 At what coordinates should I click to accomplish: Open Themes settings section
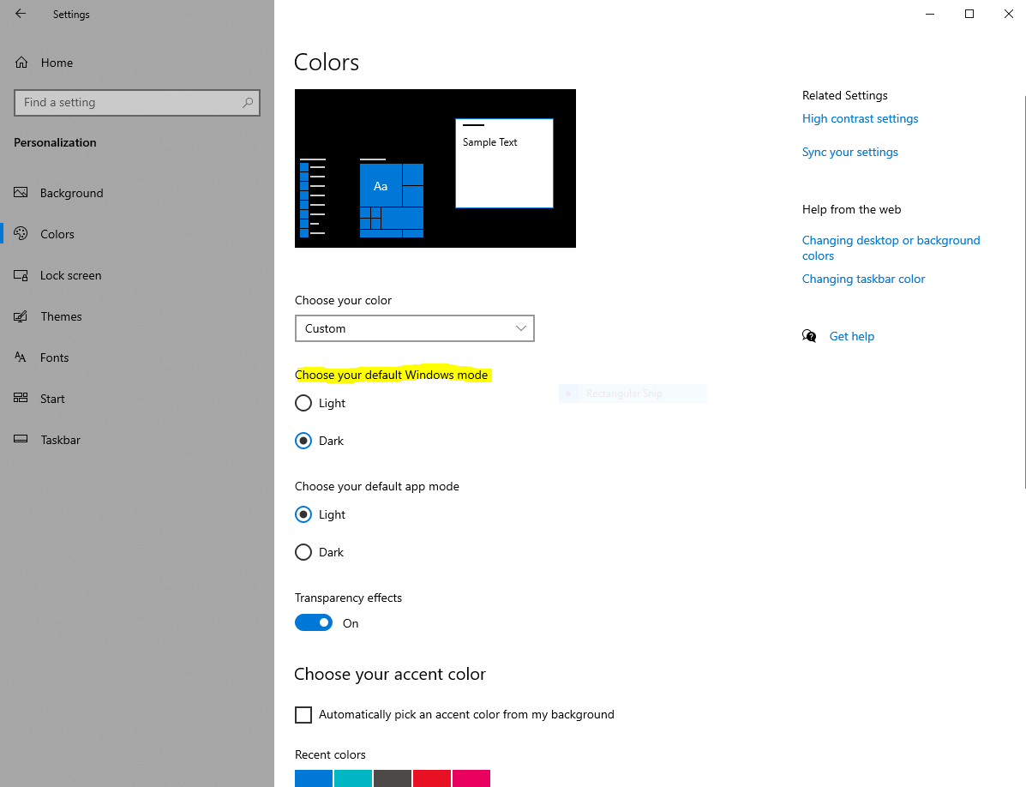(61, 316)
